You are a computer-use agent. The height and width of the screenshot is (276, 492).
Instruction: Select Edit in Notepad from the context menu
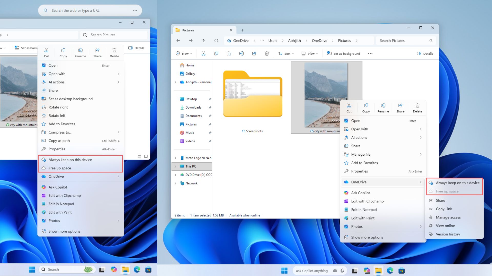click(364, 210)
